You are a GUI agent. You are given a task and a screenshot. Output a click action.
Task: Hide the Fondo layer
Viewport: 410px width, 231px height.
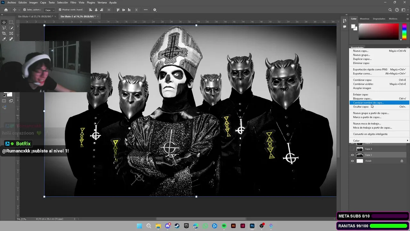(x=353, y=161)
